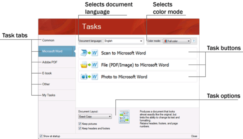Click the Word icon in File to Microsoft Word
The width and height of the screenshot is (243, 139).
tap(95, 65)
